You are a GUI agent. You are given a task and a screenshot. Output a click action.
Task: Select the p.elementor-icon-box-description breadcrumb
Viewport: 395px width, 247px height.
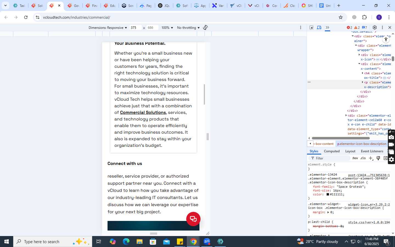coord(362,144)
